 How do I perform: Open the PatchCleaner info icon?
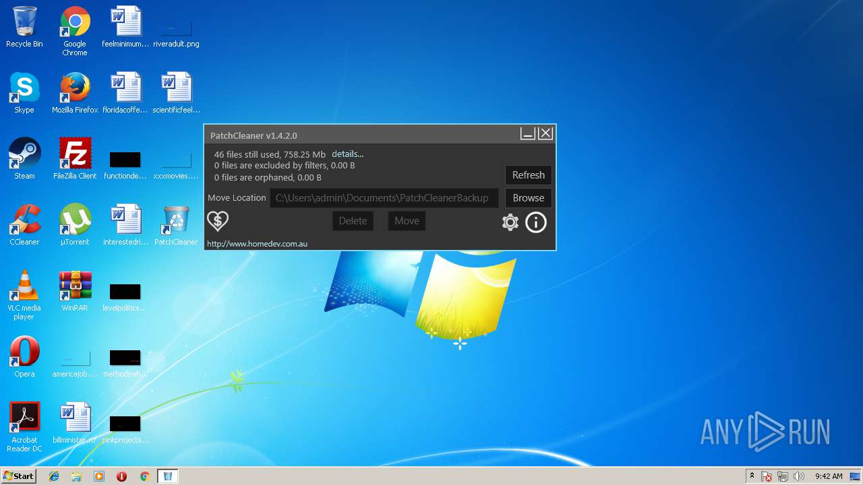[x=536, y=222]
